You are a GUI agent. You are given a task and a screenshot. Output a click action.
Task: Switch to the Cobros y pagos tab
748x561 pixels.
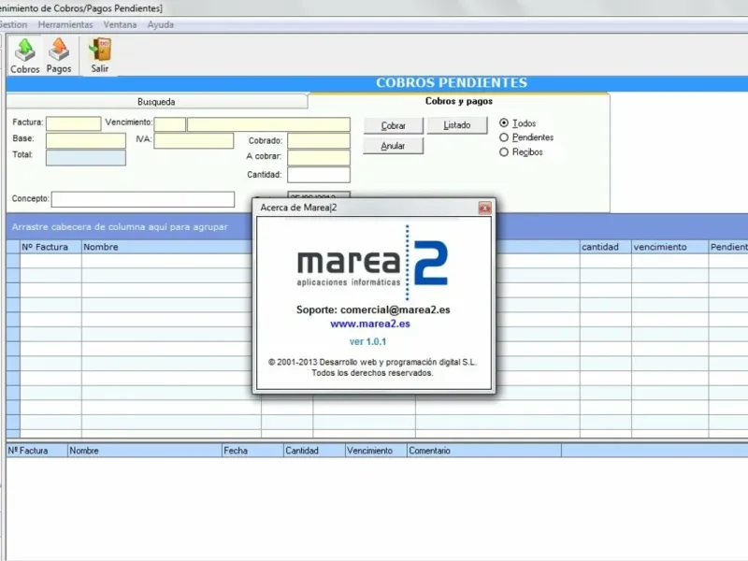point(458,101)
